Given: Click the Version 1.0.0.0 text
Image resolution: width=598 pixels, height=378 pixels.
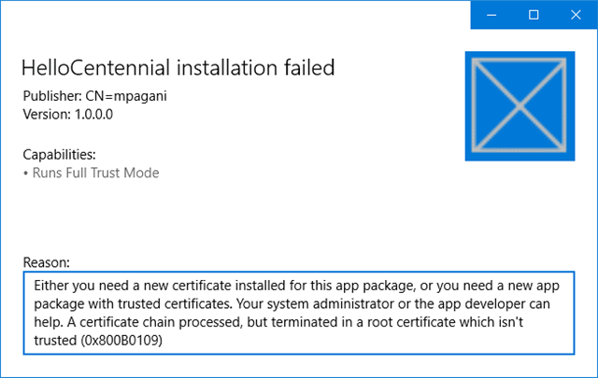Looking at the screenshot, I should coord(66,113).
